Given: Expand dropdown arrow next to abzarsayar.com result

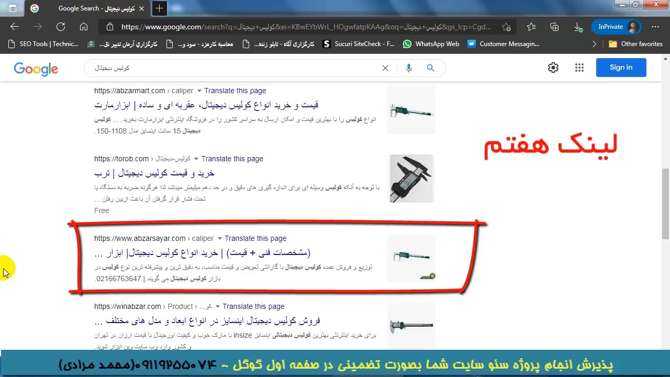Looking at the screenshot, I should [219, 239].
